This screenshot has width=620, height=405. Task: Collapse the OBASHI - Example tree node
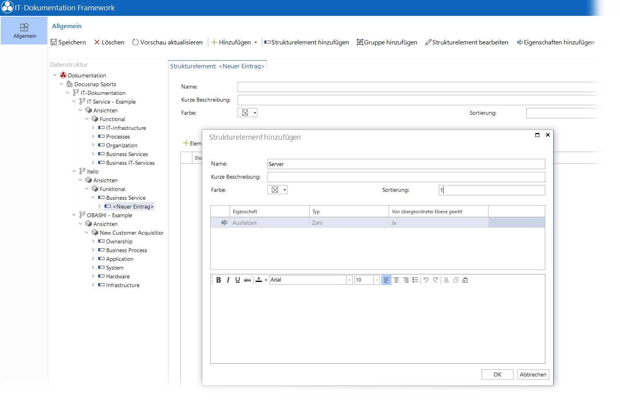pyautogui.click(x=74, y=215)
